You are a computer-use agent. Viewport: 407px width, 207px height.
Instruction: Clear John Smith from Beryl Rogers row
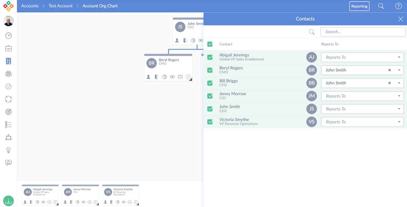[x=390, y=70]
